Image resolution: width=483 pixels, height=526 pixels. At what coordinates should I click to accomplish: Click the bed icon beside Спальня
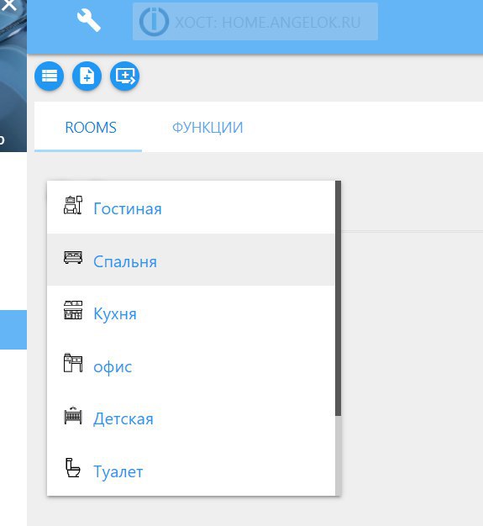(73, 257)
